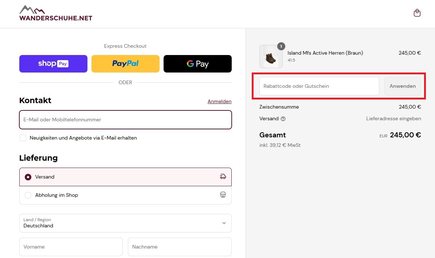Open the shopping bag cart icon
Image resolution: width=435 pixels, height=258 pixels.
(417, 13)
